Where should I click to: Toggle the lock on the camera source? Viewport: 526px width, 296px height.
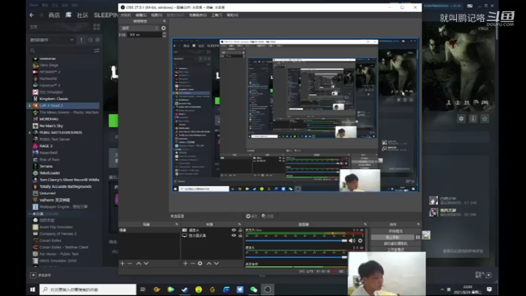tap(240, 230)
